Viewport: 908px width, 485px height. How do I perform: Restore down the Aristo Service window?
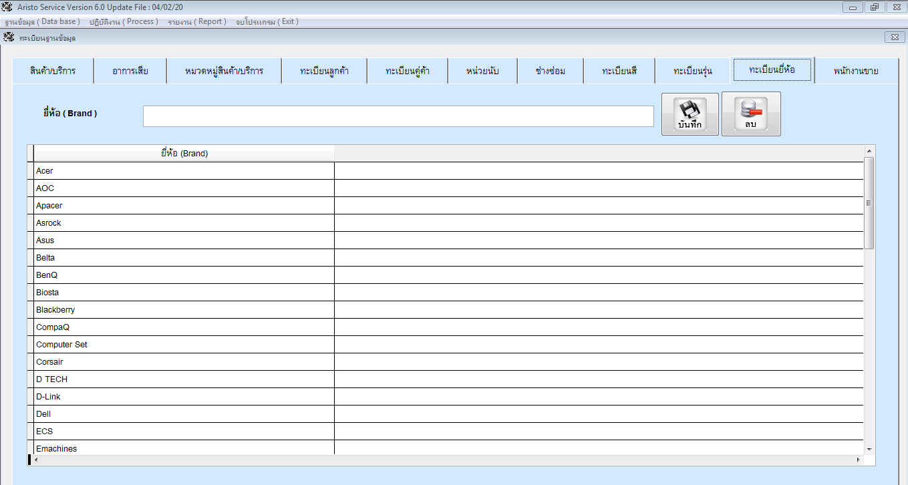[874, 7]
